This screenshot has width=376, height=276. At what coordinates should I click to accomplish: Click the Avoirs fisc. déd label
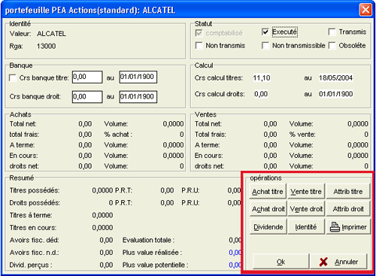[35, 240]
